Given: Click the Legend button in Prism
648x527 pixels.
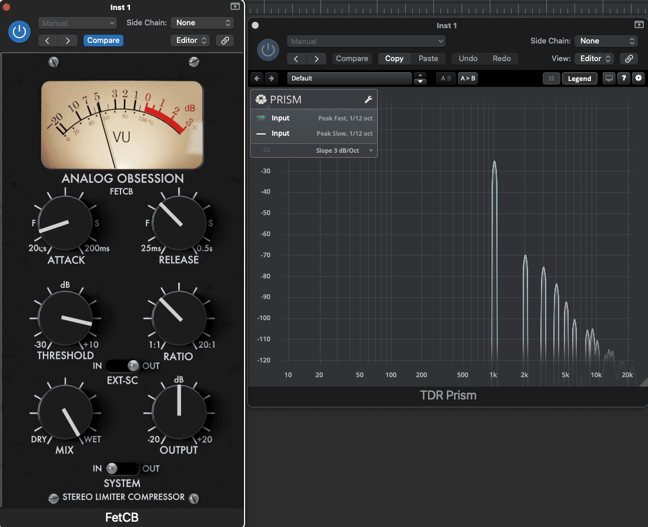Looking at the screenshot, I should pos(579,78).
